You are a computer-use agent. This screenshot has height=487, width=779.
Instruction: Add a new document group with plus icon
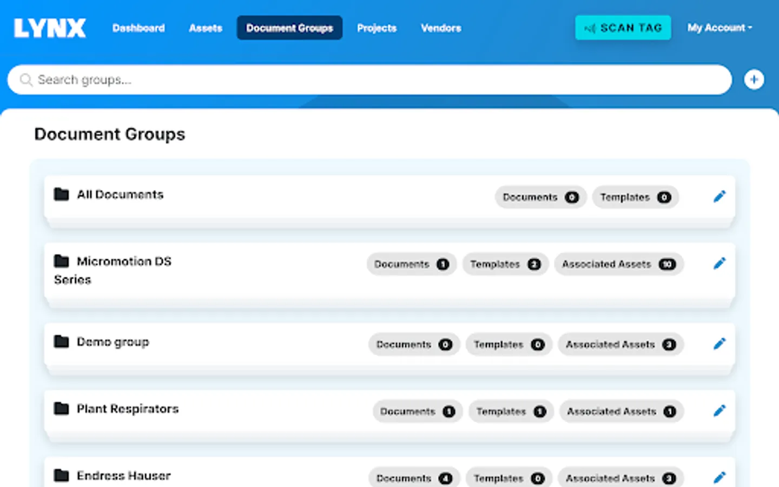point(754,79)
